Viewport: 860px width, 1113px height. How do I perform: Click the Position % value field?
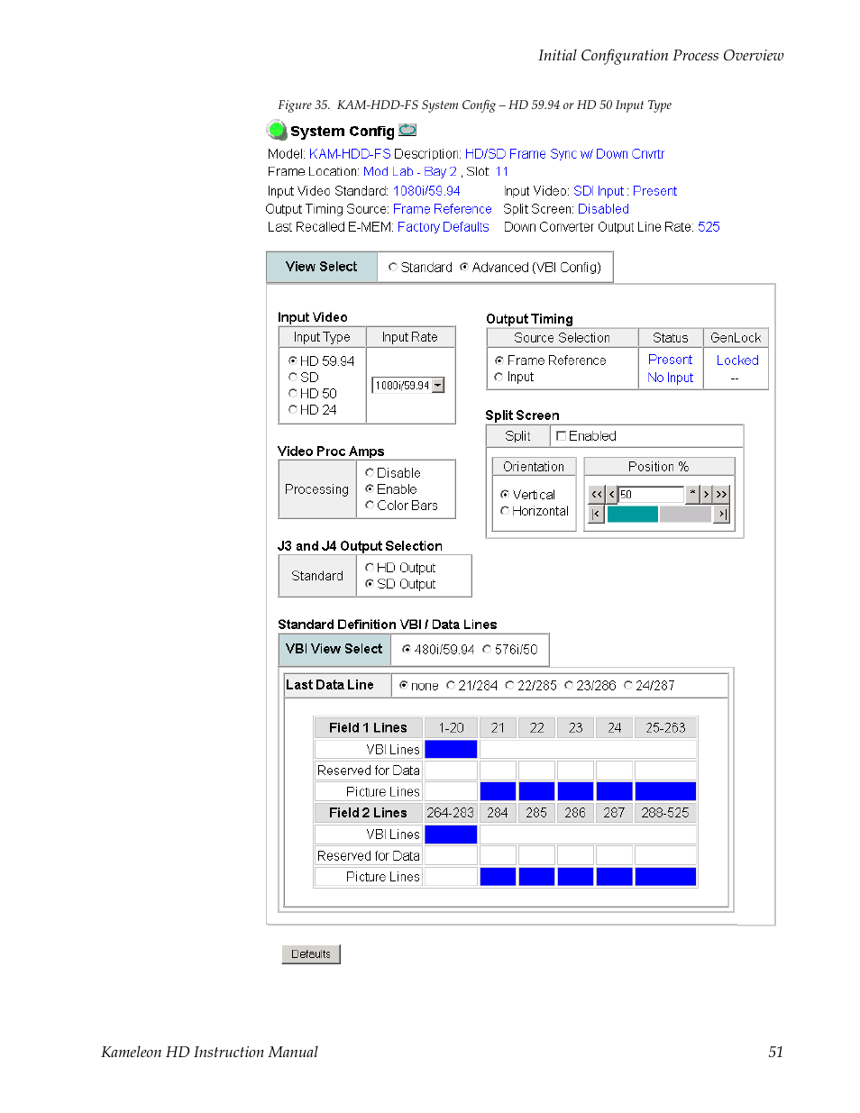pyautogui.click(x=651, y=494)
